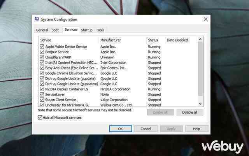Open the Tools tab
Image resolution: width=249 pixels, height=156 pixels.
100,30
